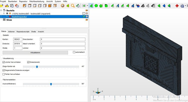Click the red add part icon
This screenshot has width=188, height=102.
17,5
